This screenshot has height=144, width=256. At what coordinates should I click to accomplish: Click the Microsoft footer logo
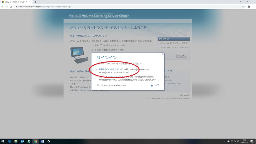click(x=185, y=95)
